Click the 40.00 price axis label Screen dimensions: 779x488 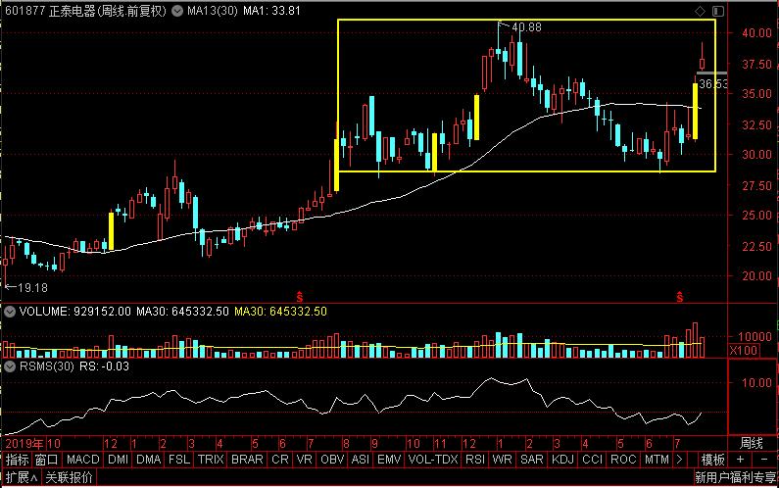point(756,33)
